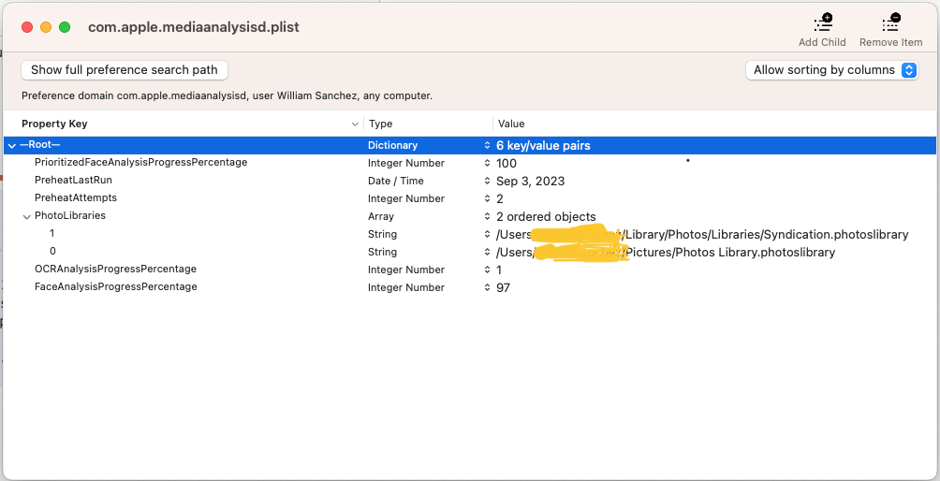Click the Value column header
This screenshot has height=481, width=940.
[511, 124]
